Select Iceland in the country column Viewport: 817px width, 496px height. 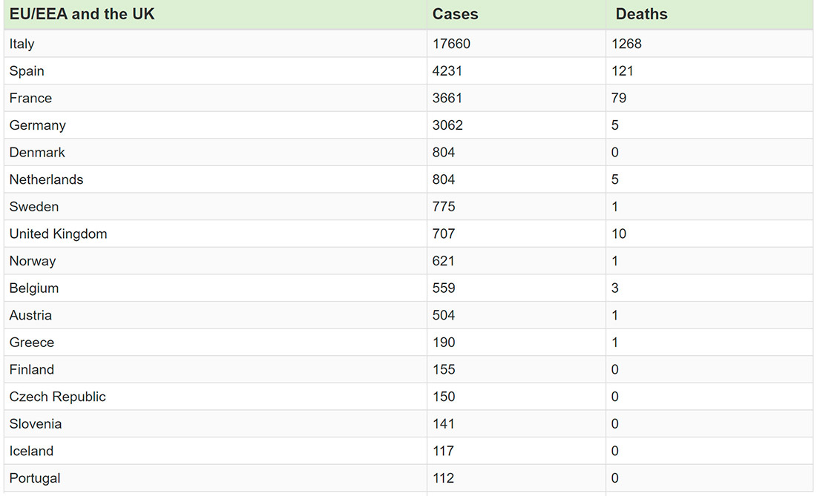[x=31, y=451]
